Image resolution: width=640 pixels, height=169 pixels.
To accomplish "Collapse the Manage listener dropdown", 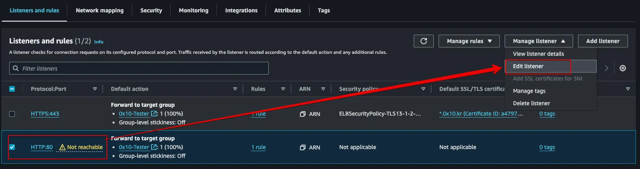I will click(539, 41).
